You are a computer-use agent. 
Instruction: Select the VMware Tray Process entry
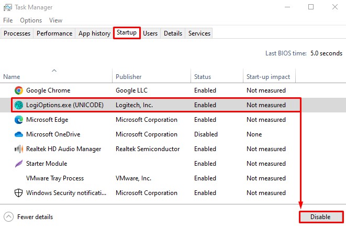[x=55, y=178]
